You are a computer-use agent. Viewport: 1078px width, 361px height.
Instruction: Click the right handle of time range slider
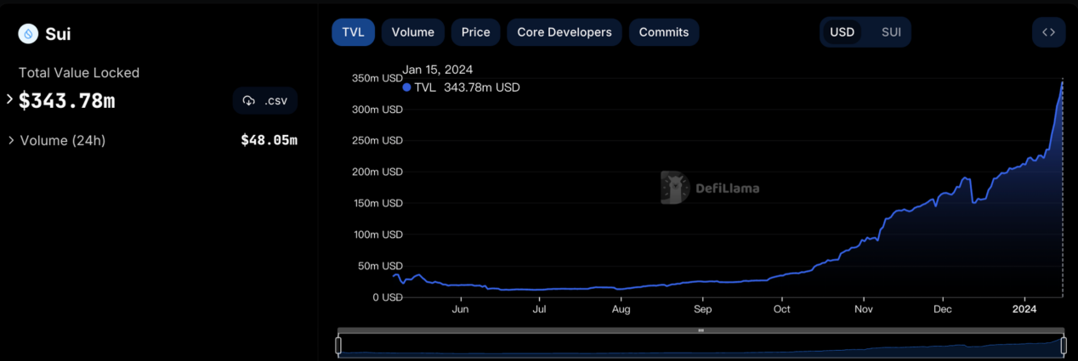pos(1063,345)
